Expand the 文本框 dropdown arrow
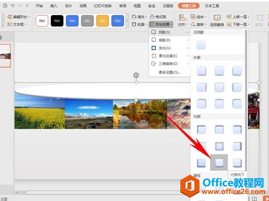 coord(26,24)
